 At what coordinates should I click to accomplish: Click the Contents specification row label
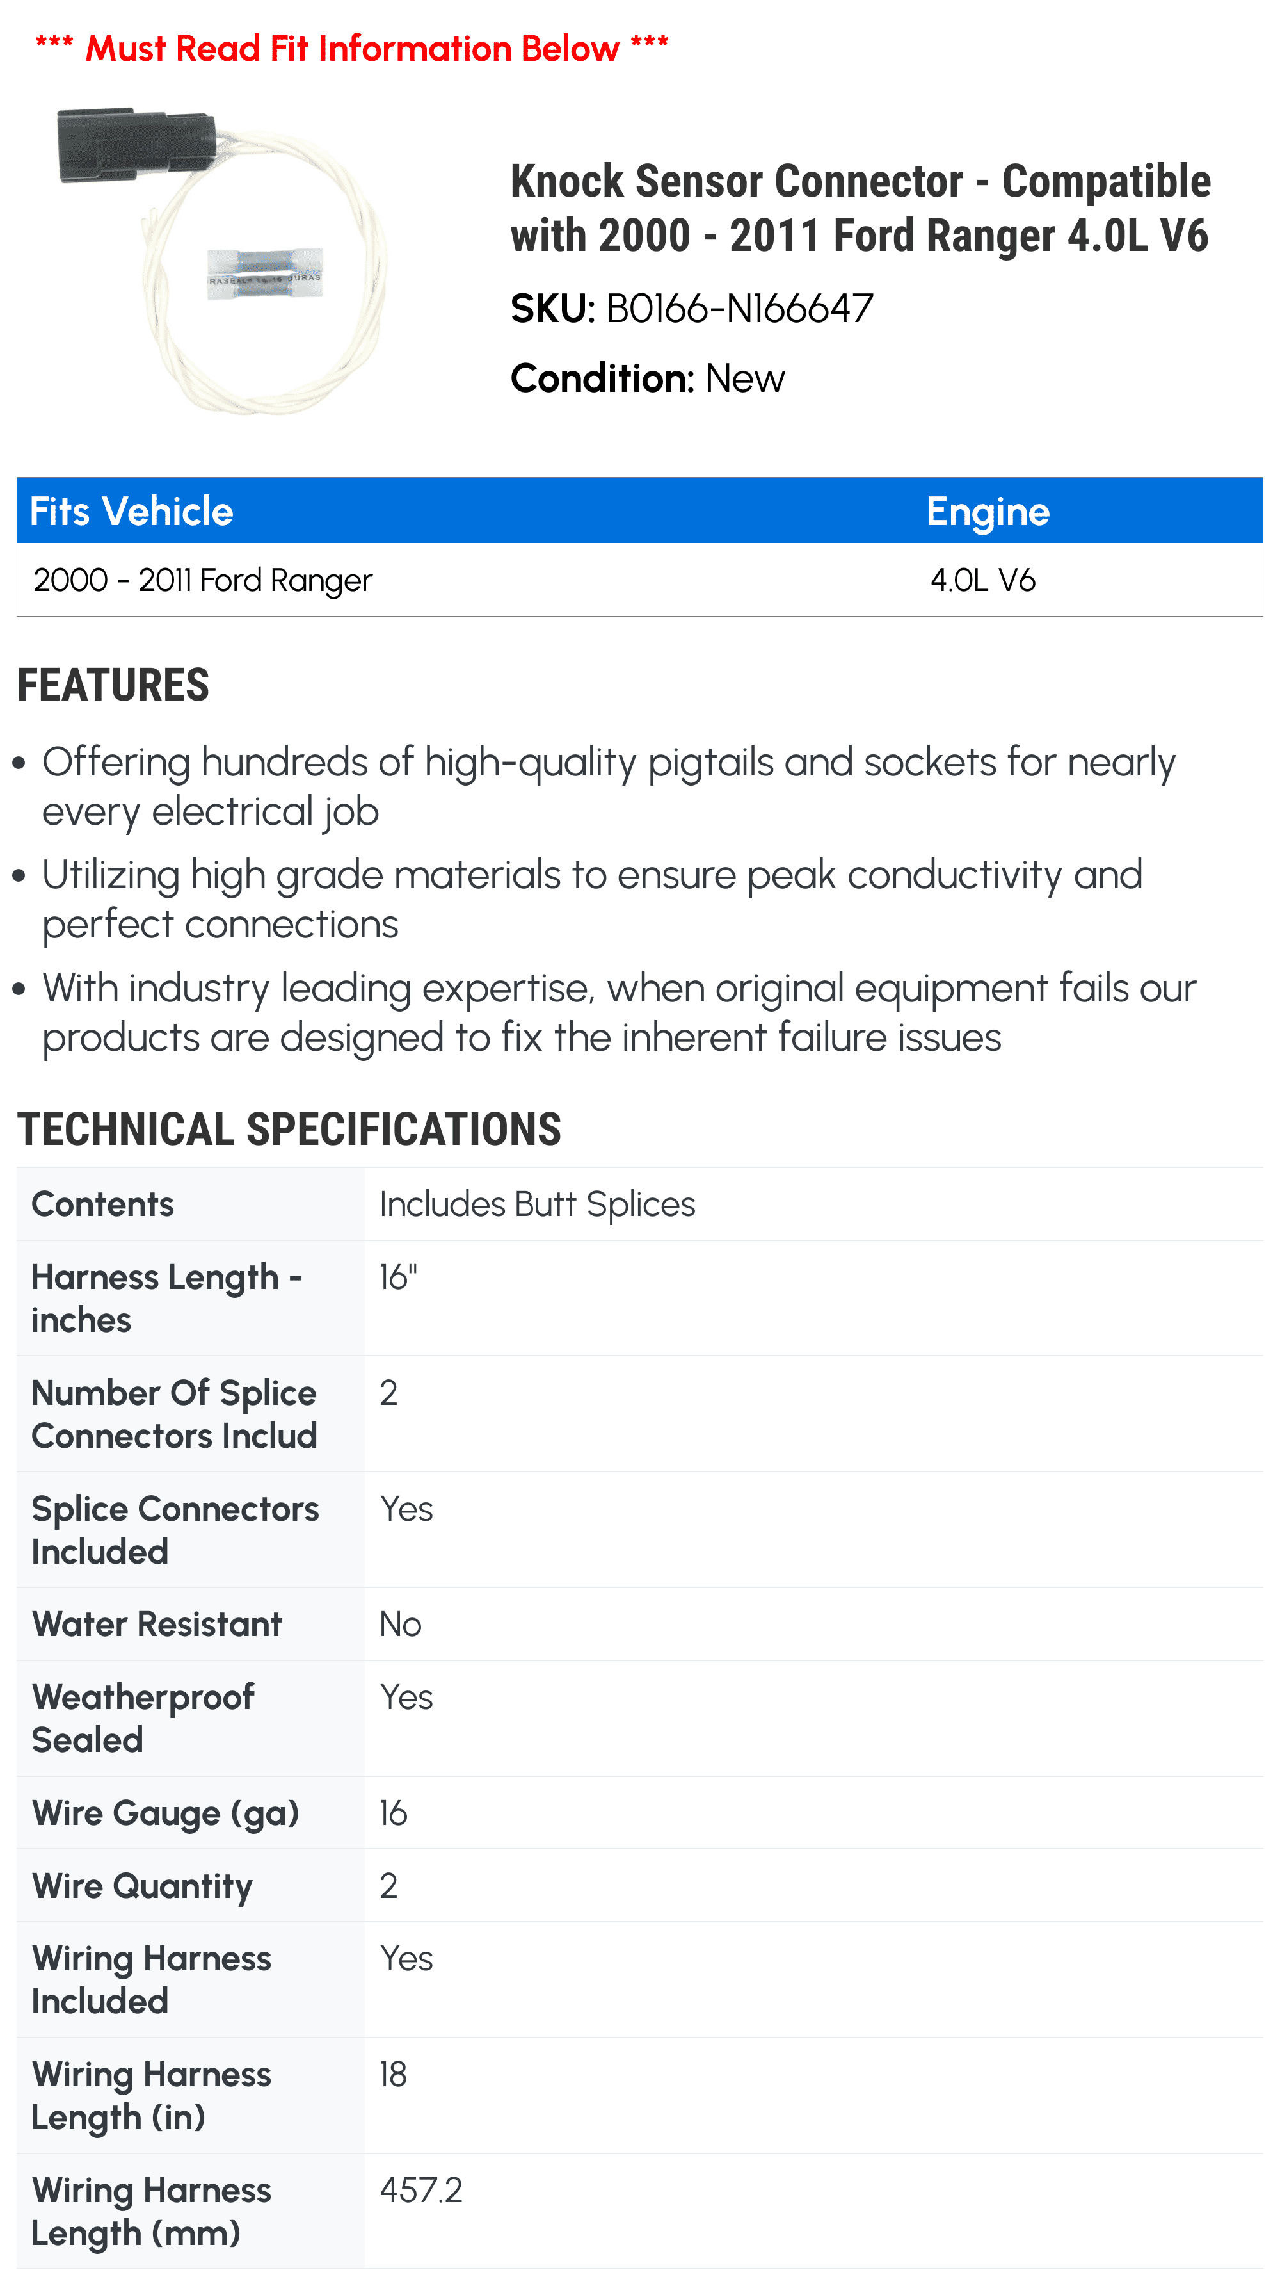(x=103, y=1204)
